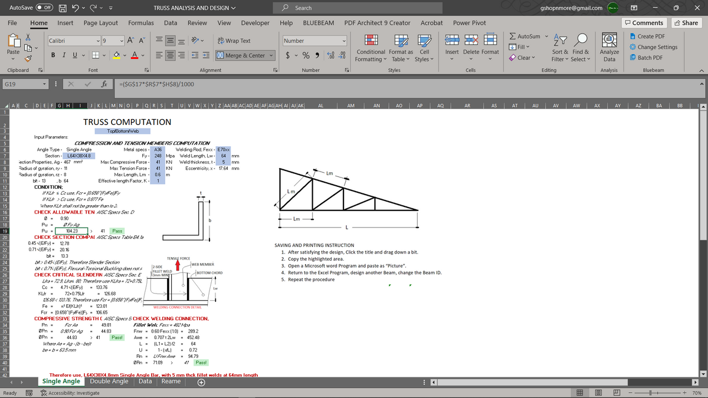Click Analyze Data icon
Viewport: 708px width, 398px height.
(x=609, y=40)
